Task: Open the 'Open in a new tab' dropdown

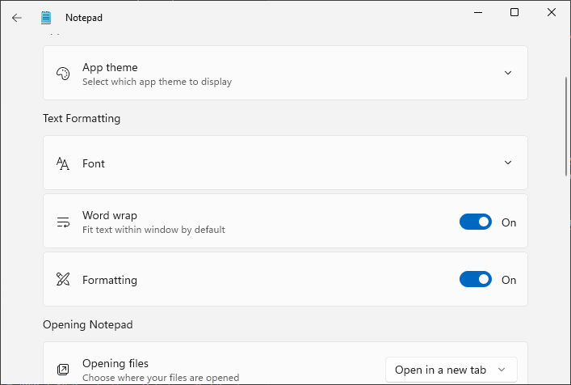Action: [x=451, y=370]
